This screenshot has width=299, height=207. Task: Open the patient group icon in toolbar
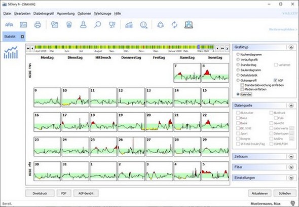click(9, 25)
